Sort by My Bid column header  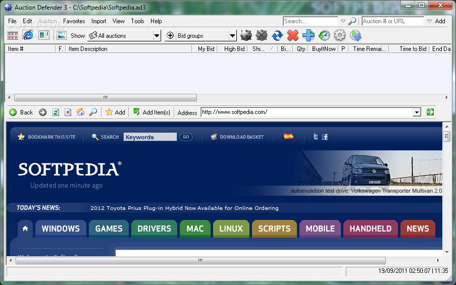[205, 49]
